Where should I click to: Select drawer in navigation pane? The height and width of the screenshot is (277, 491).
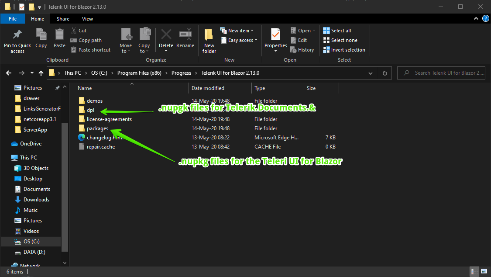[31, 98]
